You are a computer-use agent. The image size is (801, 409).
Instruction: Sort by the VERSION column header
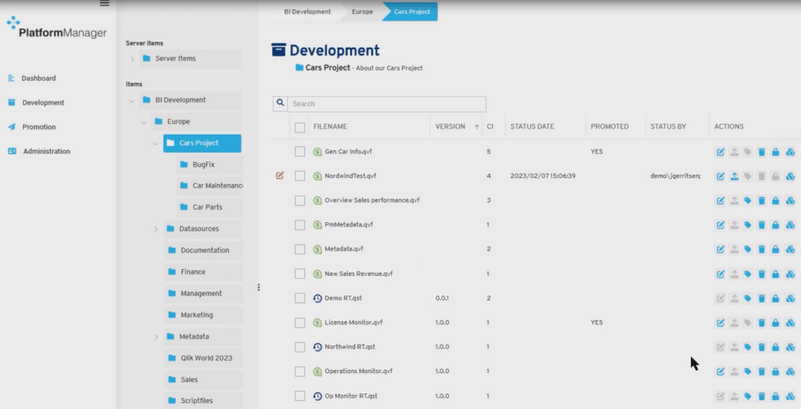[x=450, y=127]
